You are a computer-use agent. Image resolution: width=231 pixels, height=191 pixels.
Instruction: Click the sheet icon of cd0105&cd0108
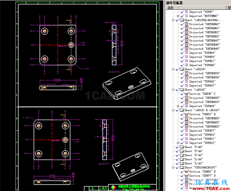pyautogui.click(x=182, y=20)
